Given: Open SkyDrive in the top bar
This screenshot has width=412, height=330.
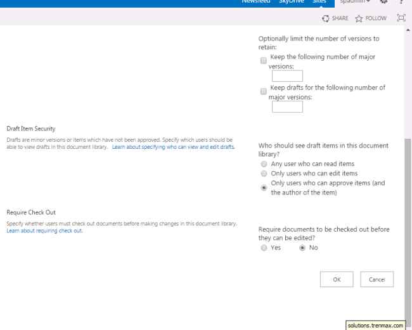Looking at the screenshot, I should [292, 1].
